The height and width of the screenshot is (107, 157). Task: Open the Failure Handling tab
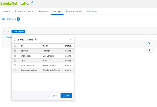pyautogui.click(x=73, y=11)
